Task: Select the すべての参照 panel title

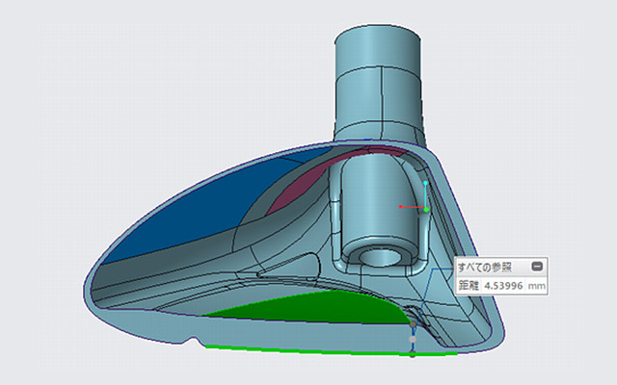Action: [484, 268]
